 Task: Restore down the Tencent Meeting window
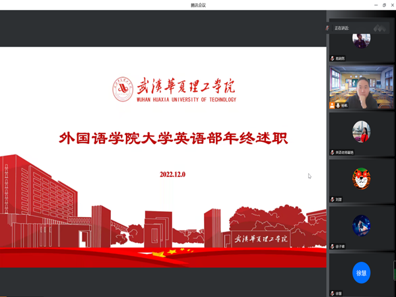(x=384, y=5)
